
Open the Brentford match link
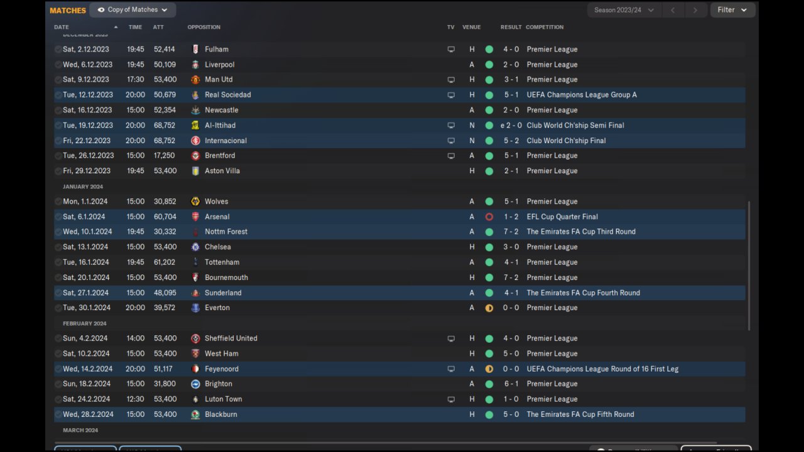[x=220, y=156]
